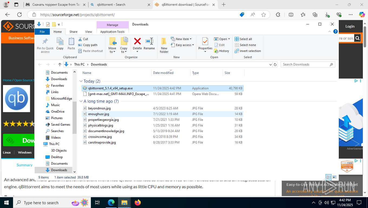The height and width of the screenshot is (208, 368).
Task: Click Pin to Quick access icon
Action: click(x=45, y=45)
